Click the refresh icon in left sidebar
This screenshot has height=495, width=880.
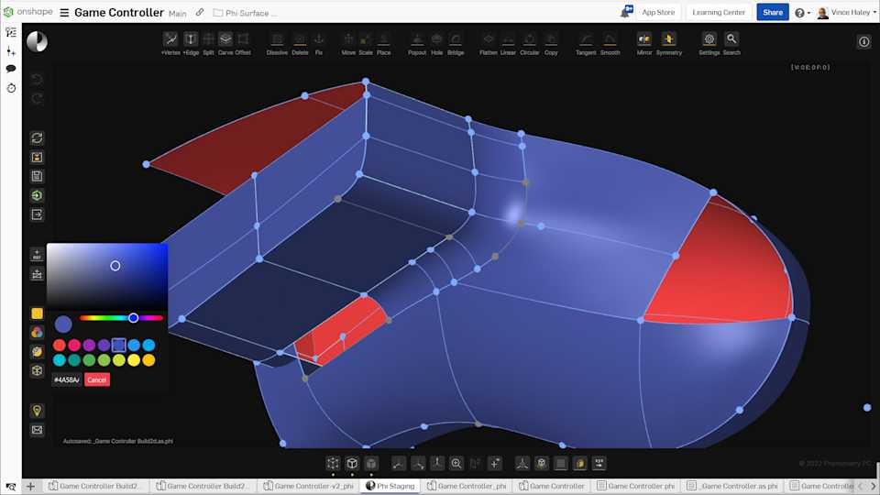click(x=37, y=138)
